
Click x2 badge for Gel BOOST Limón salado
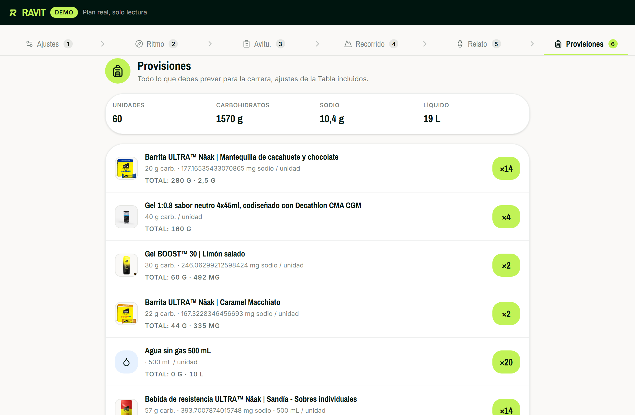(x=506, y=265)
